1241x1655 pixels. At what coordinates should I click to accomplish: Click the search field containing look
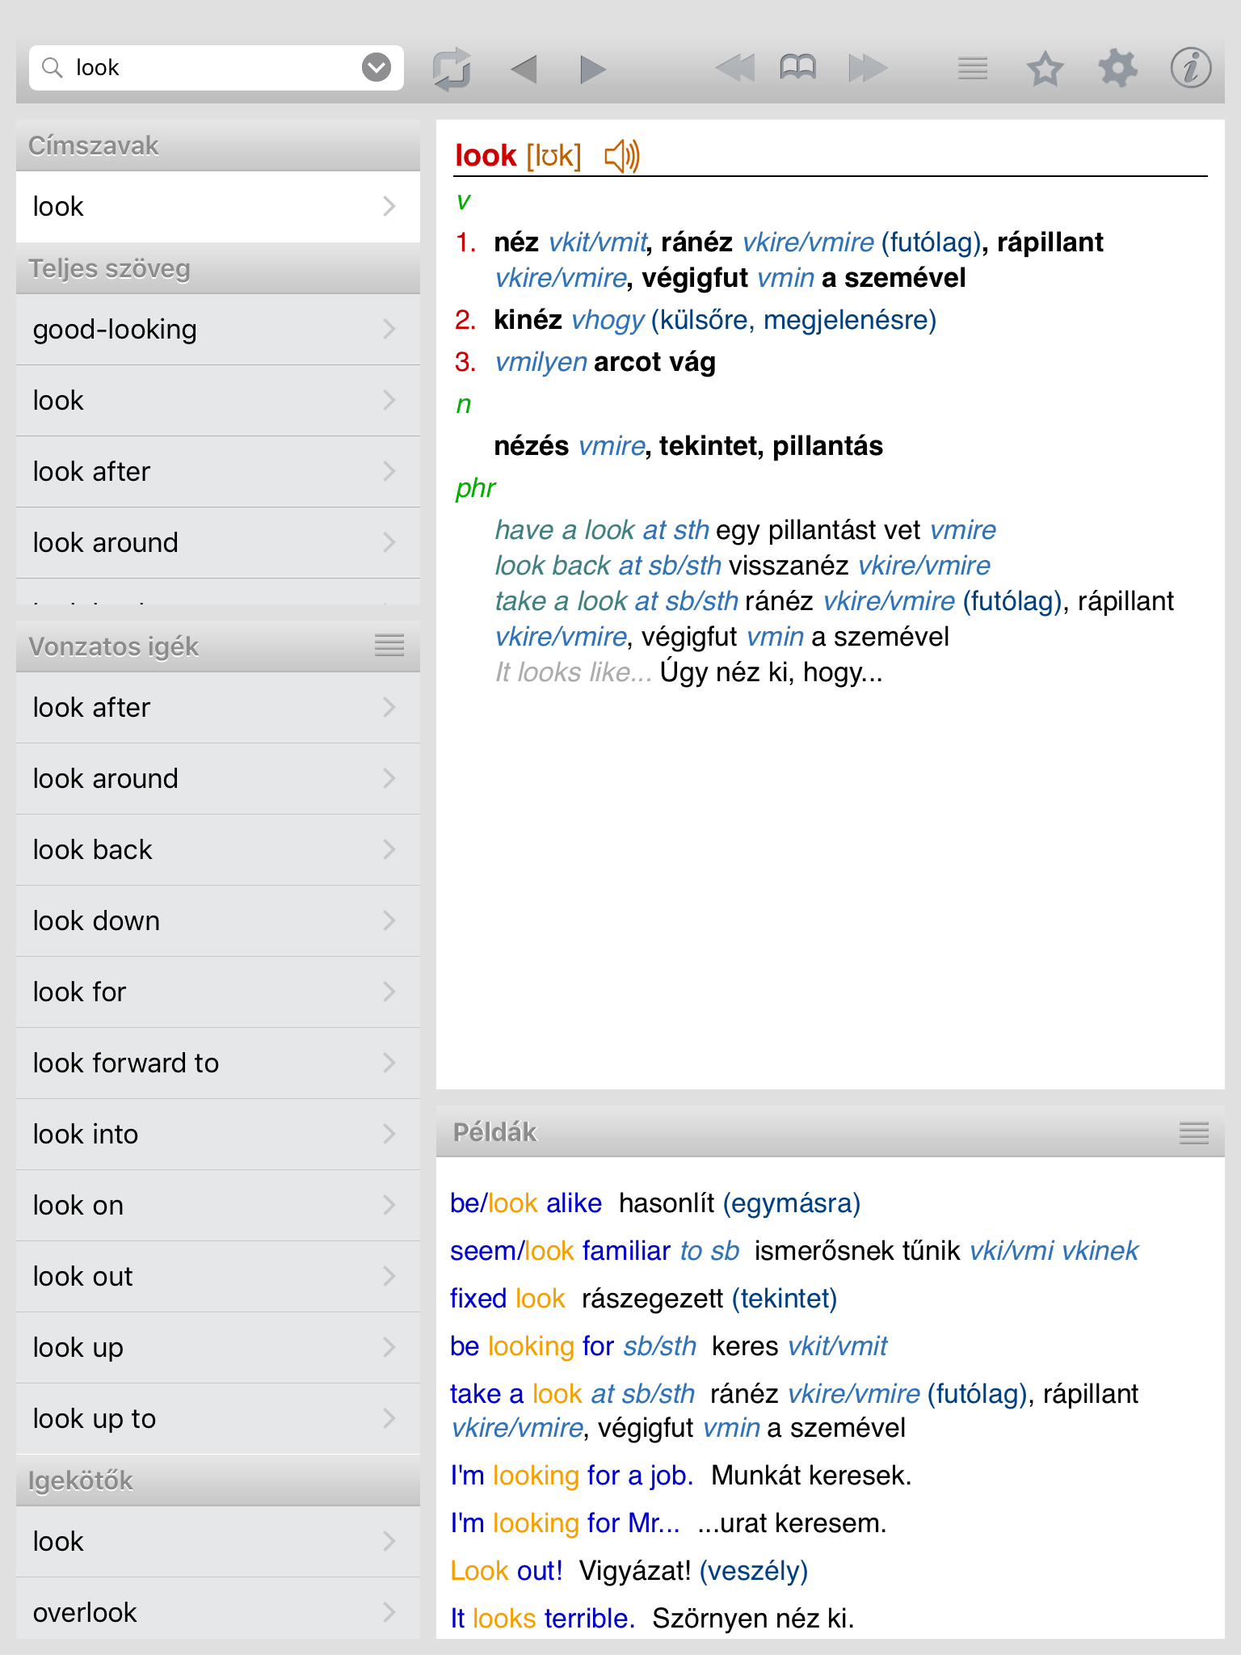pyautogui.click(x=217, y=67)
